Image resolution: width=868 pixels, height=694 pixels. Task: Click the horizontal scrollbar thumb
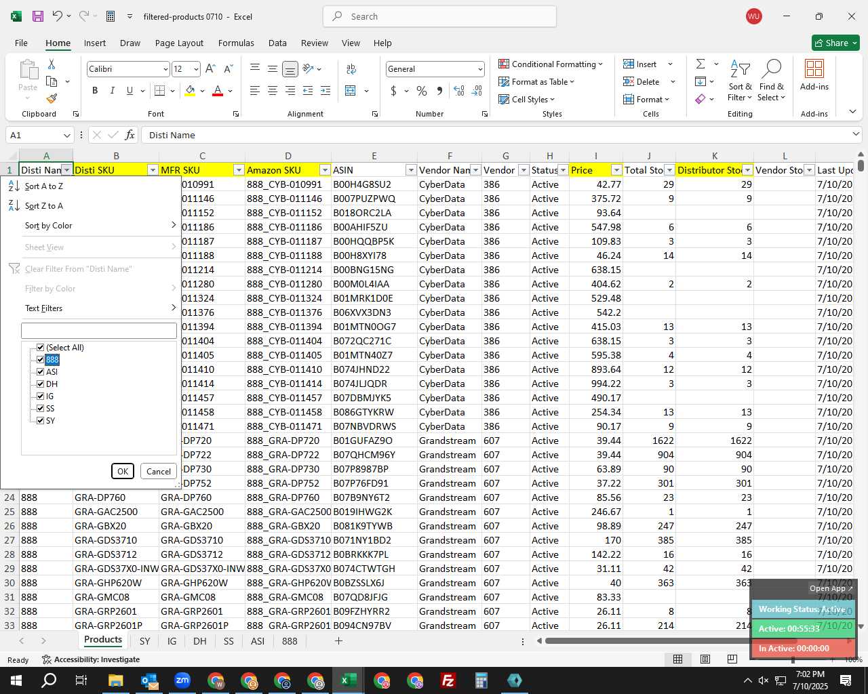tap(671, 640)
